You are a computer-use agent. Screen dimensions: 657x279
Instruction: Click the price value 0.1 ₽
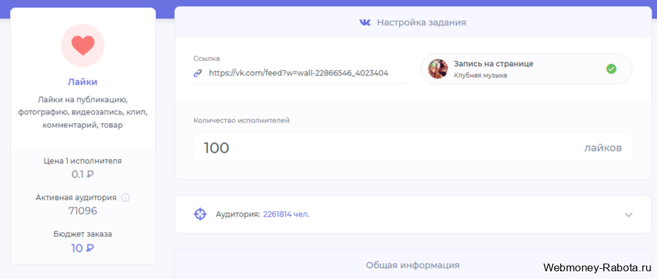(x=83, y=174)
